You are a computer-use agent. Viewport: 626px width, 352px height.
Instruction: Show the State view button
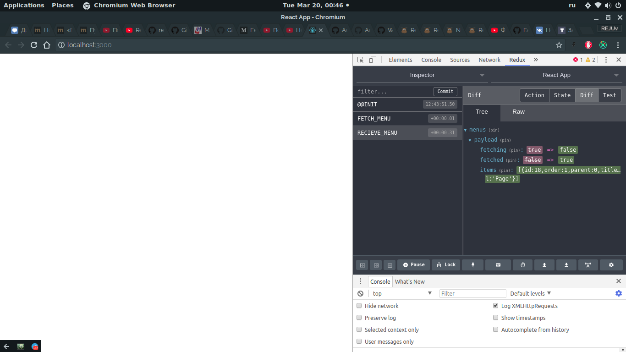(562, 95)
